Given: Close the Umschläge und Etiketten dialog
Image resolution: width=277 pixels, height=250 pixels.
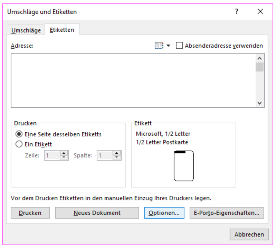Looking at the screenshot, I should click(x=260, y=12).
